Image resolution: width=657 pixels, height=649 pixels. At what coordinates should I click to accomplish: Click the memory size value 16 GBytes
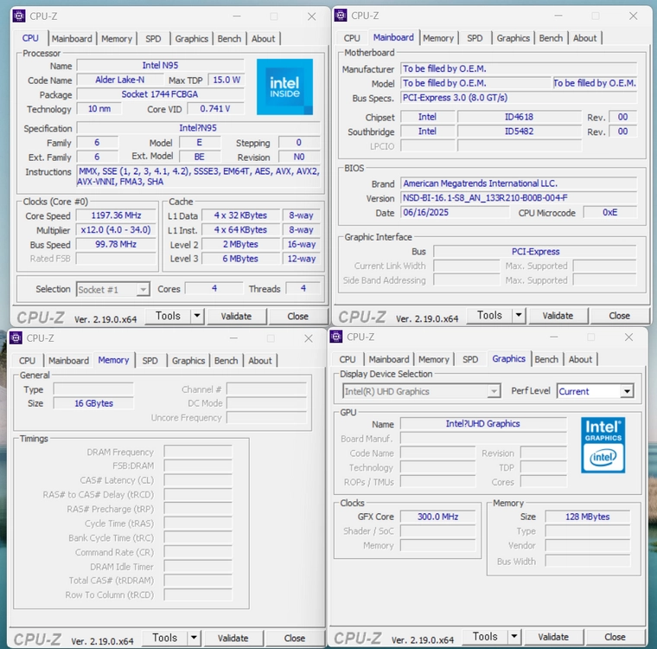pyautogui.click(x=94, y=403)
